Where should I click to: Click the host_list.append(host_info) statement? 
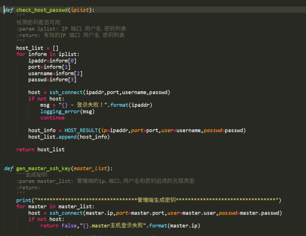point(69,137)
